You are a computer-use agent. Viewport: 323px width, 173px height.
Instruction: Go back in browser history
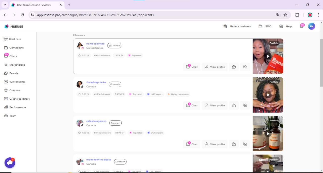tap(5, 15)
